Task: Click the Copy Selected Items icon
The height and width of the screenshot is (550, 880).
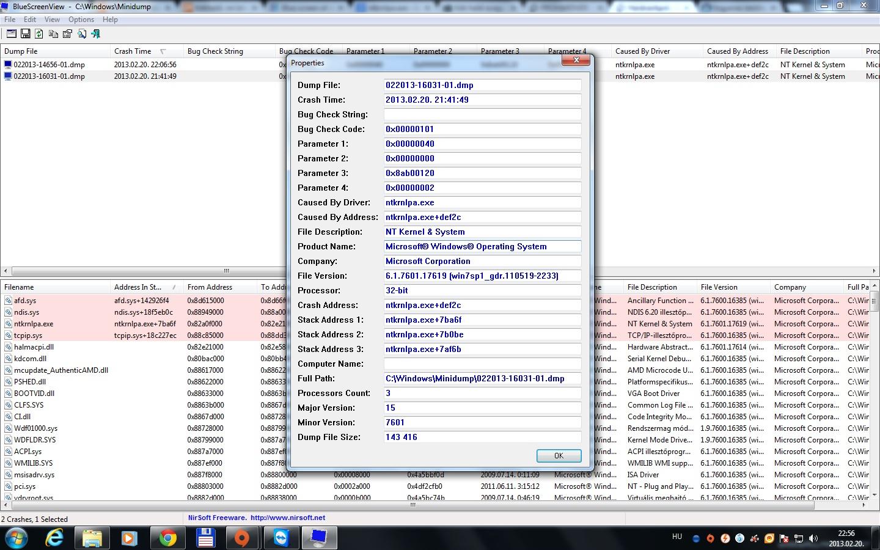Action: [x=54, y=34]
